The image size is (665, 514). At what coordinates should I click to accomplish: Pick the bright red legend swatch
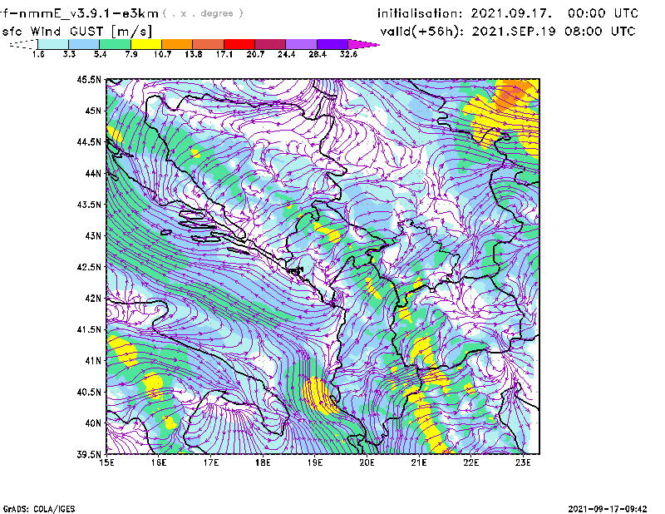239,44
